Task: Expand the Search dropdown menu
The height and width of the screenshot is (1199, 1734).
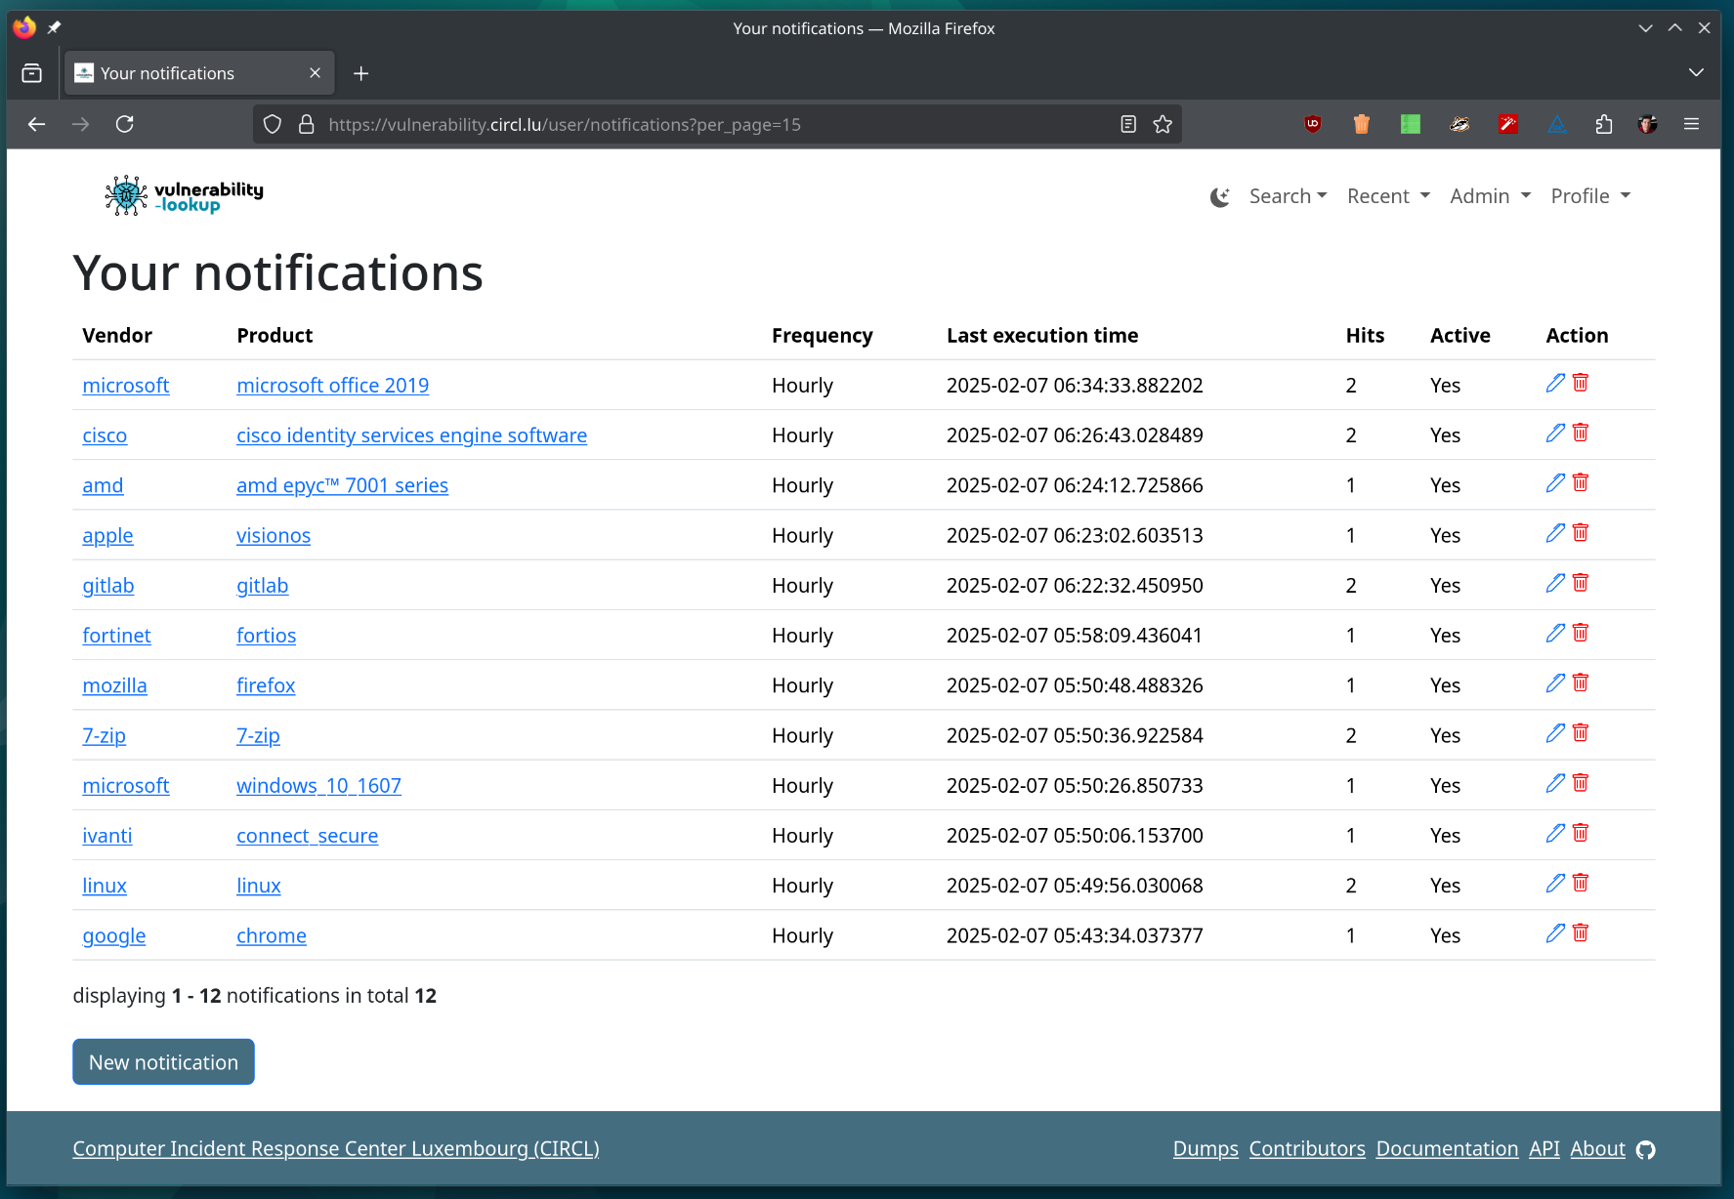Action: coord(1288,196)
